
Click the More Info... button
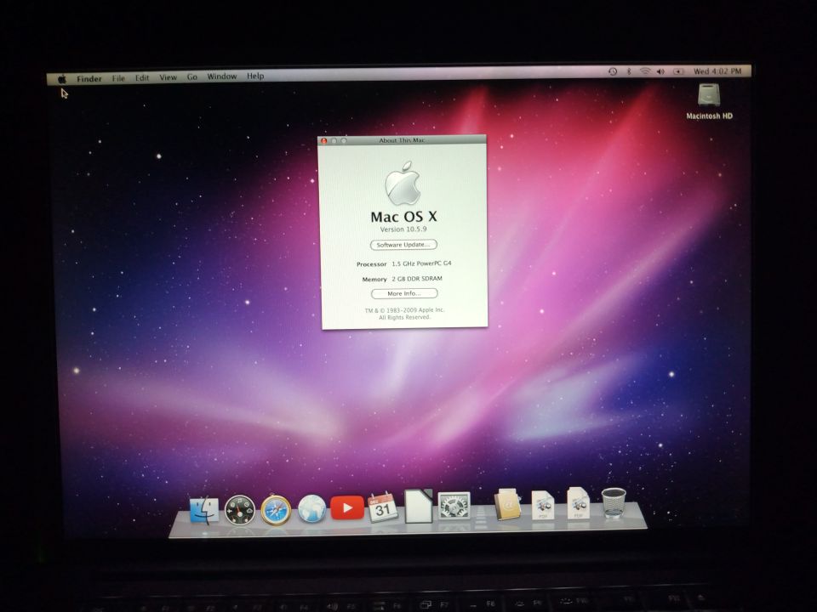click(x=403, y=293)
